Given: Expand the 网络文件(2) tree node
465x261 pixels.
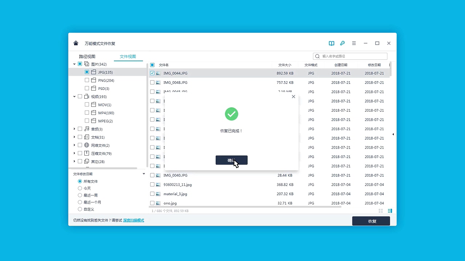Looking at the screenshot, I should coord(74,145).
